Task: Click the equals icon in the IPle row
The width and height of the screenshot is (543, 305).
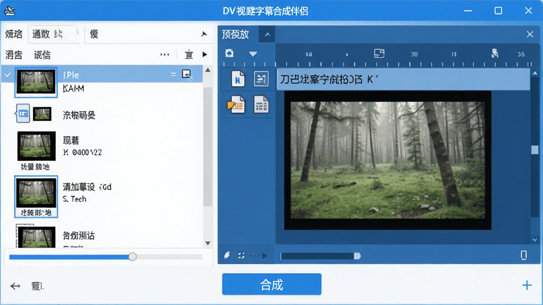Action: click(173, 74)
